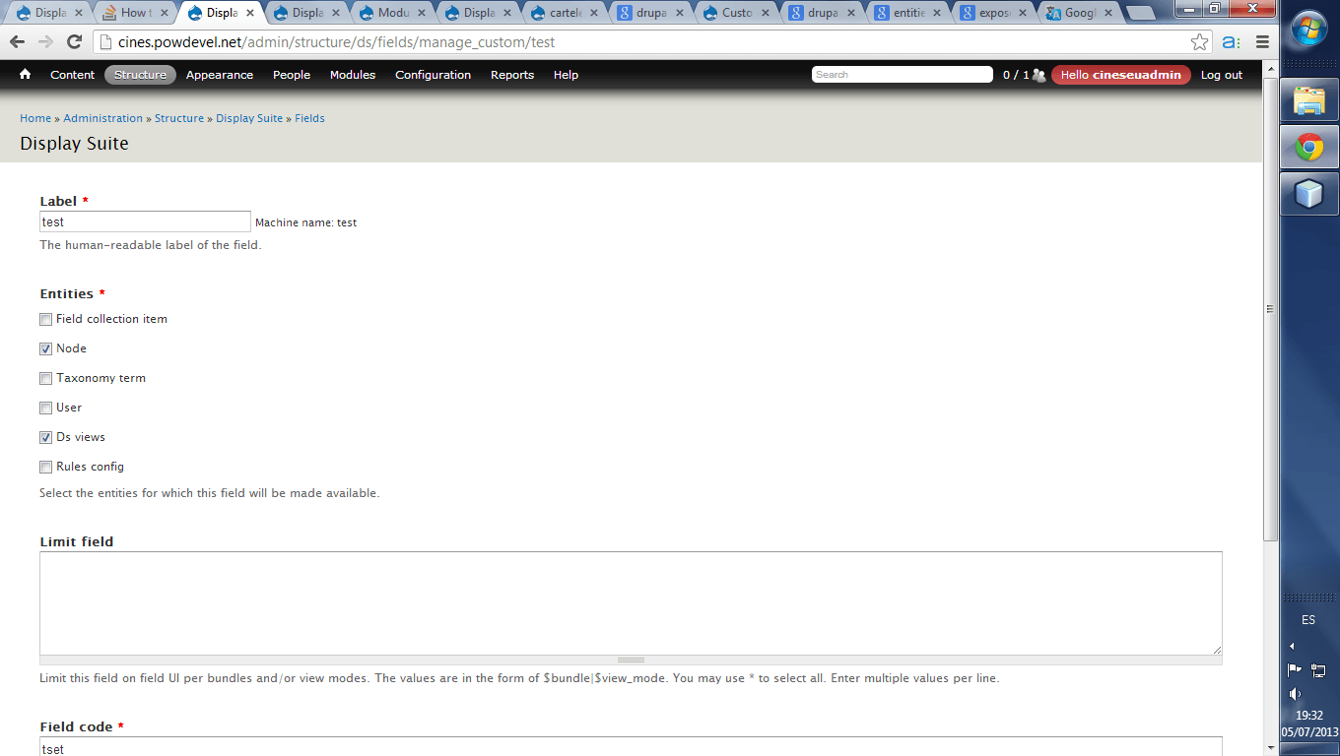1340x756 pixels.
Task: Open the Help admin menu
Action: coord(566,75)
